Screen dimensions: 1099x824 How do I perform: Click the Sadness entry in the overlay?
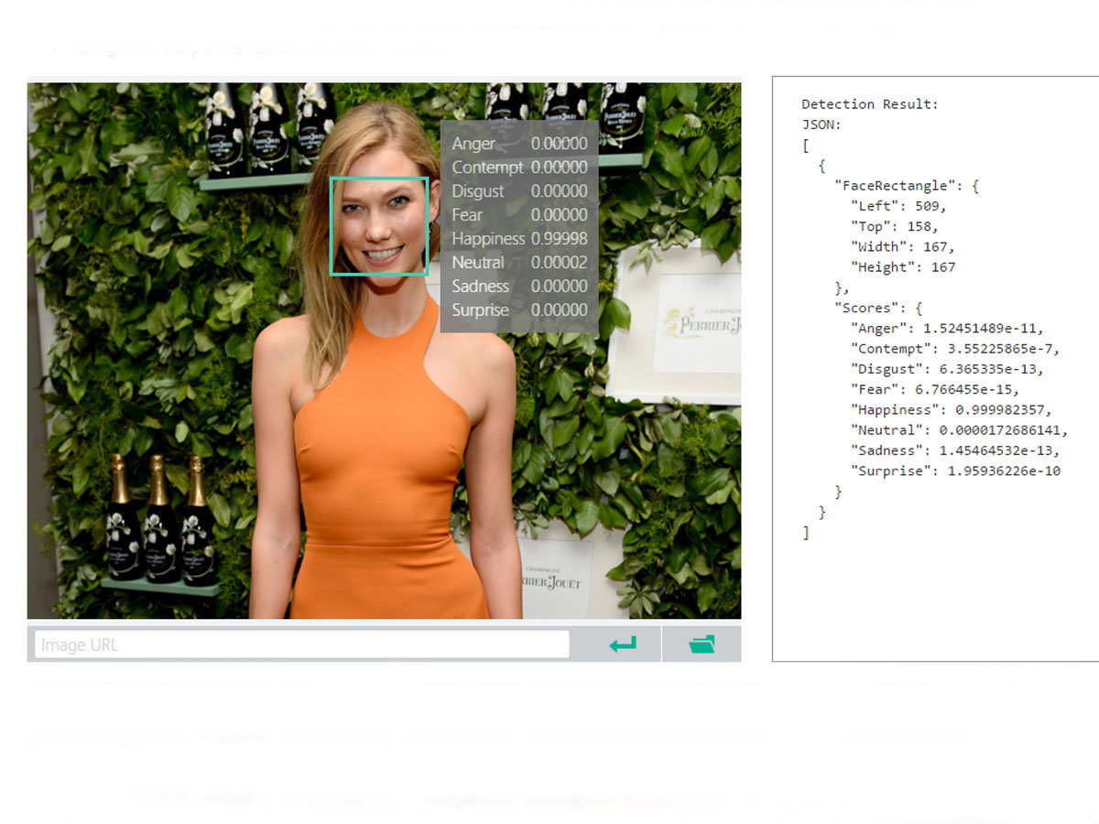click(519, 287)
